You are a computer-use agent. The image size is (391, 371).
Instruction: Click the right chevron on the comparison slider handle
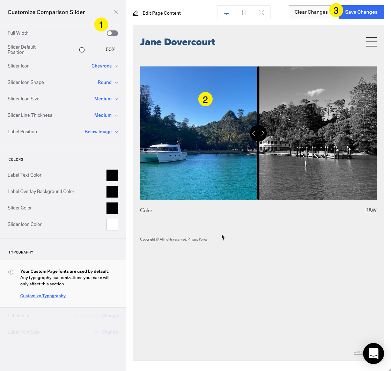[263, 133]
